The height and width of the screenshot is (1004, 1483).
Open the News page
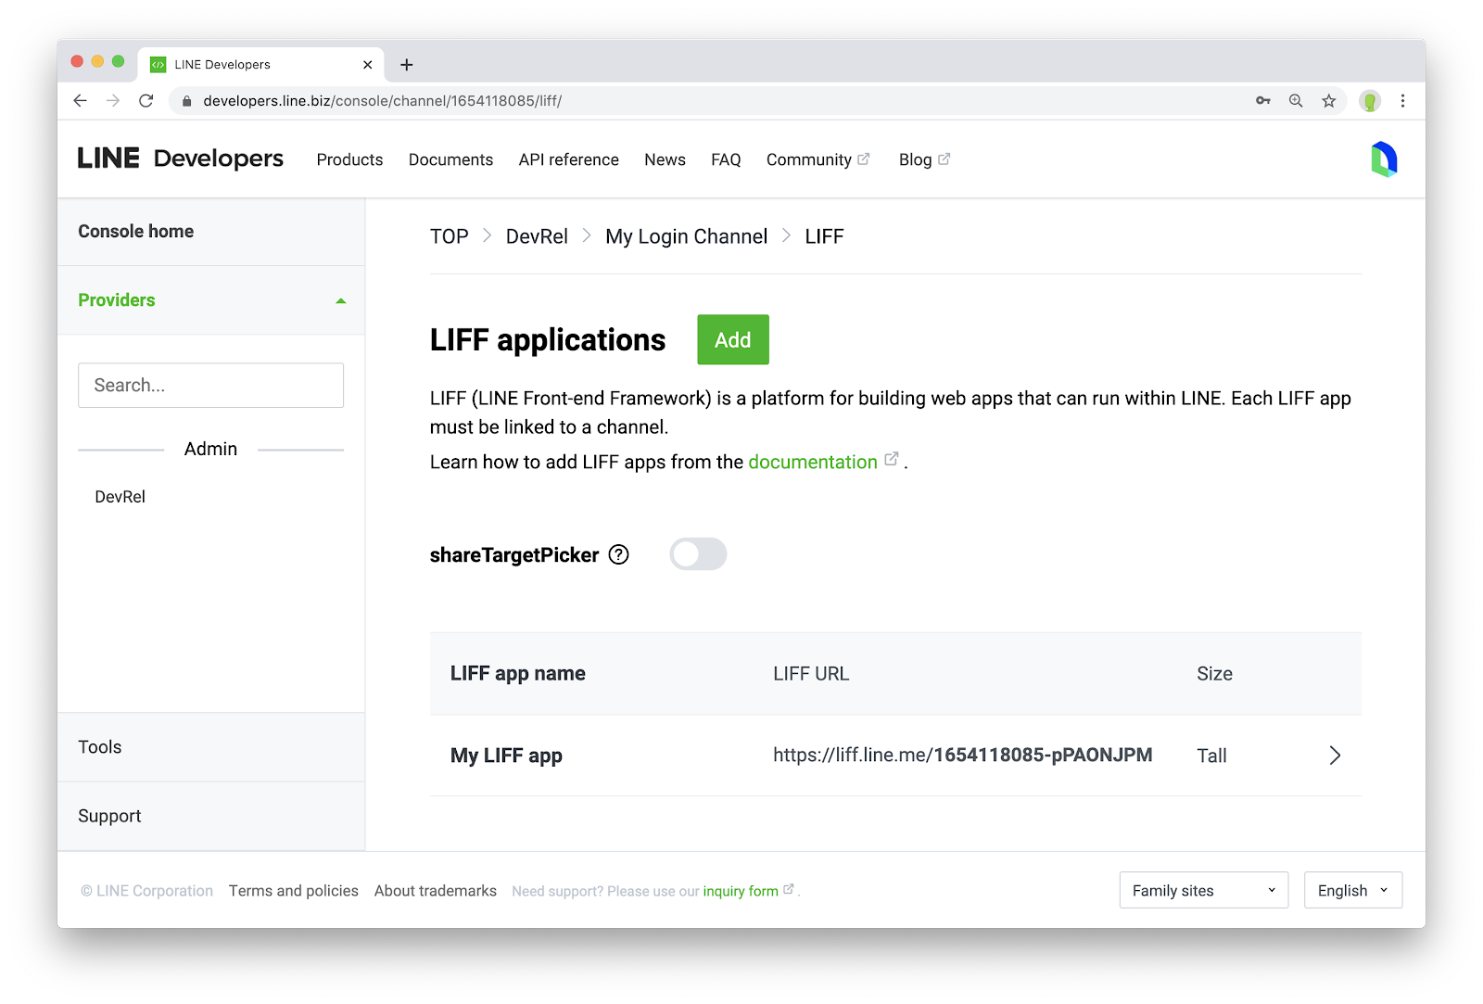[x=665, y=159]
